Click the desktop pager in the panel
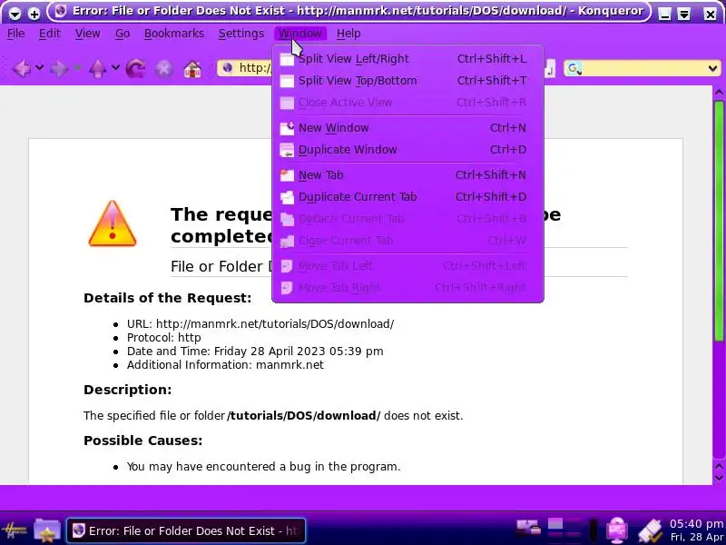 (x=564, y=530)
